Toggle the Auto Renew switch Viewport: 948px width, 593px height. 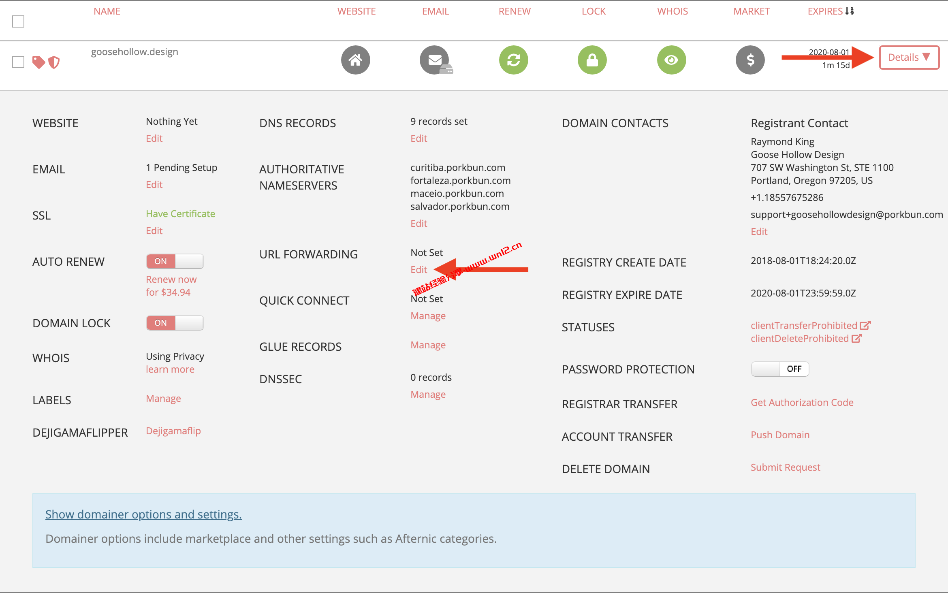click(175, 261)
